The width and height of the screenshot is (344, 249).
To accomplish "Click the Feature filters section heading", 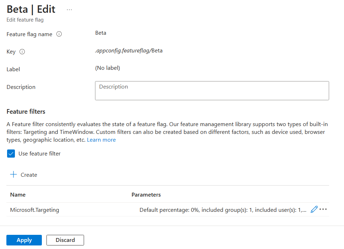I will [x=26, y=112].
